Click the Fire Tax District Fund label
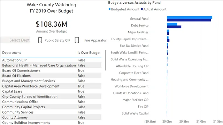 134,46
